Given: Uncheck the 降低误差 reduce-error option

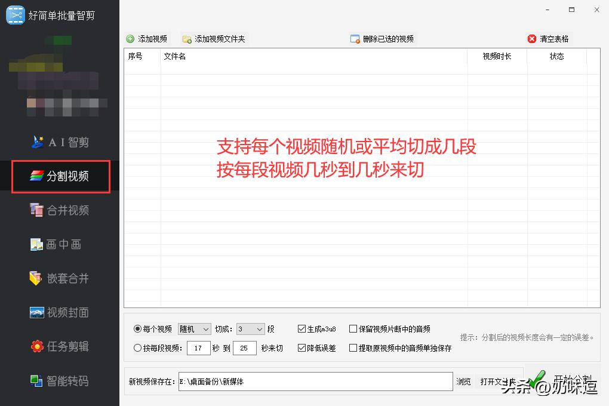Looking at the screenshot, I should (301, 347).
